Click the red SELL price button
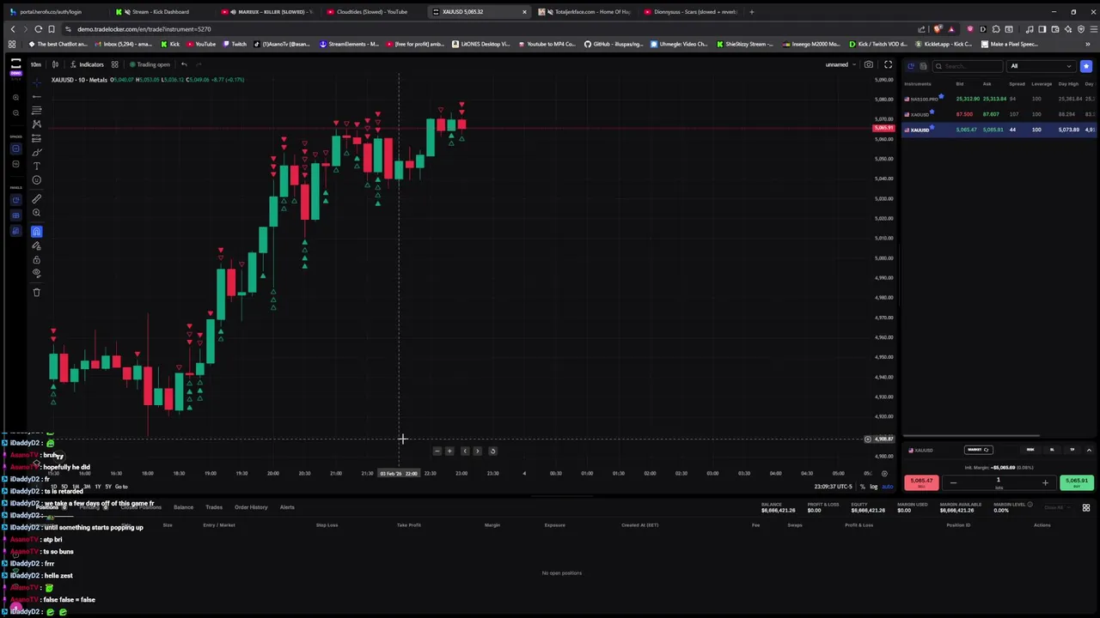The width and height of the screenshot is (1100, 618). coord(921,482)
